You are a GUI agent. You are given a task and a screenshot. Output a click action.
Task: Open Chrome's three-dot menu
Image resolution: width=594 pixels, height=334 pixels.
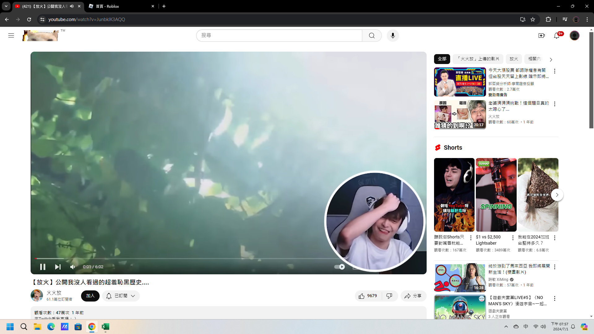[x=587, y=19]
